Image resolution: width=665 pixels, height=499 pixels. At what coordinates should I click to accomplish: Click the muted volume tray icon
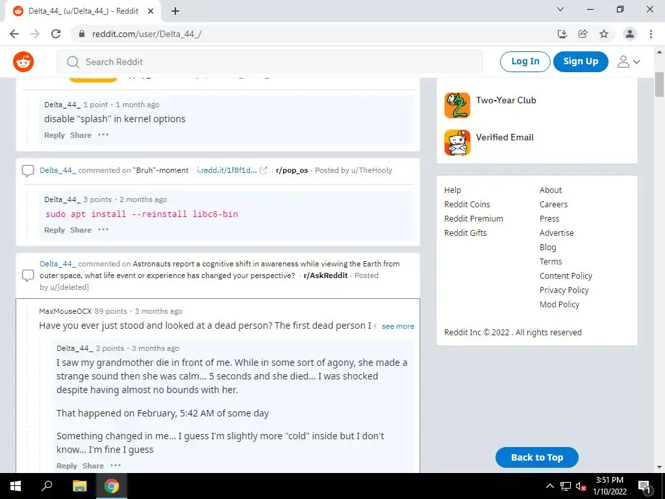(x=581, y=486)
